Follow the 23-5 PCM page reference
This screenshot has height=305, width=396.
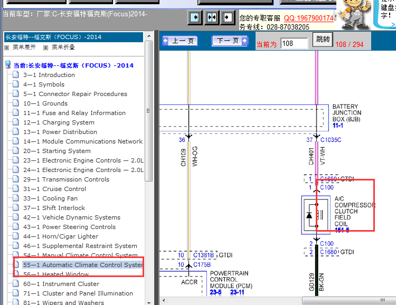pos(215,292)
